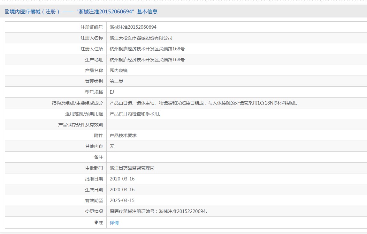Select the 生效日期 value 2020-03-16

pyautogui.click(x=122, y=190)
